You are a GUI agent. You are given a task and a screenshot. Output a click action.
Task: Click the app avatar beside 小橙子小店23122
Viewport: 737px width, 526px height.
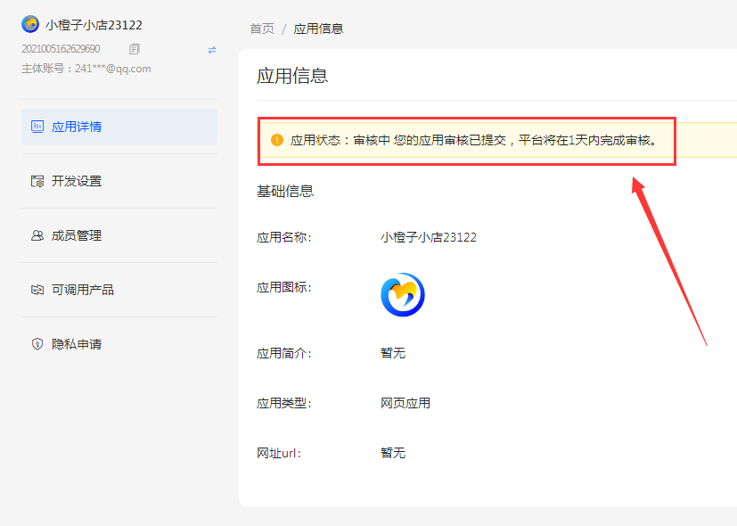29,24
